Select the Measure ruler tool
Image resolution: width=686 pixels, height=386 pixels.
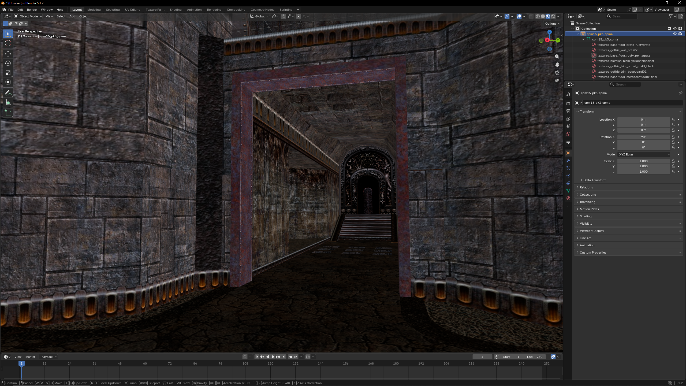tap(8, 103)
